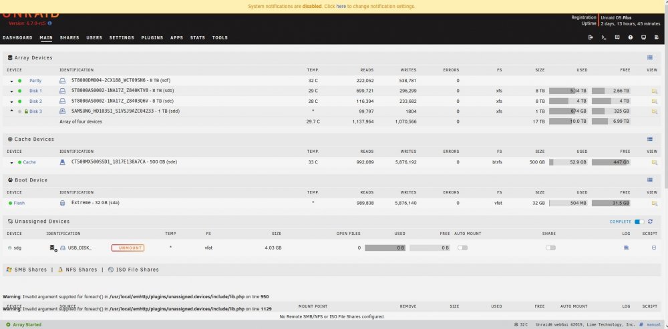This screenshot has width=668, height=329.
Task: Open the PLUGINS tab
Action: click(x=152, y=37)
